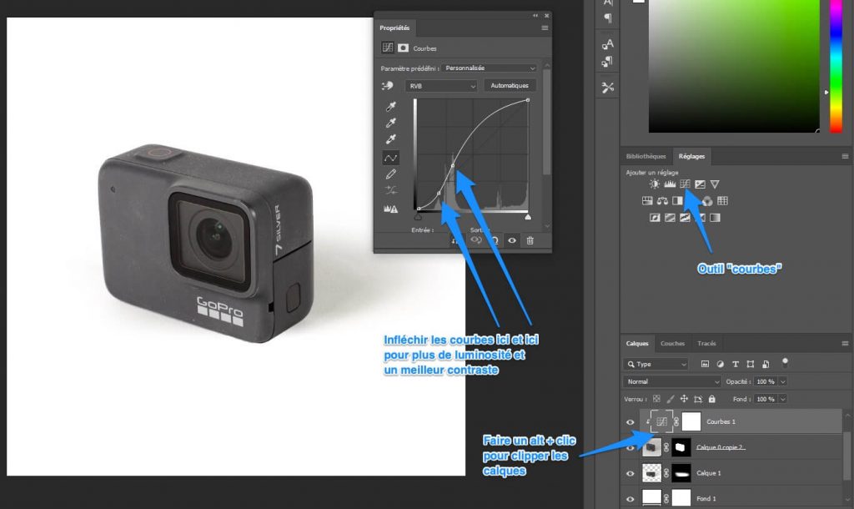Select the Calques tab

coord(637,343)
